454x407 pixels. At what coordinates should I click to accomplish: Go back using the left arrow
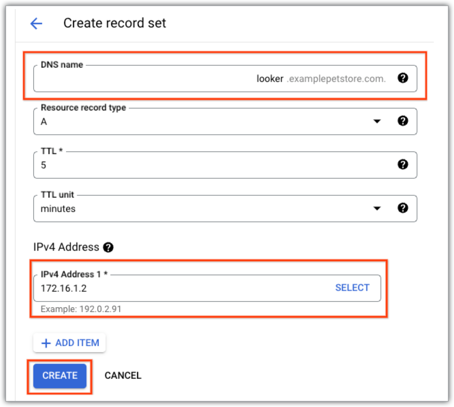tap(36, 23)
